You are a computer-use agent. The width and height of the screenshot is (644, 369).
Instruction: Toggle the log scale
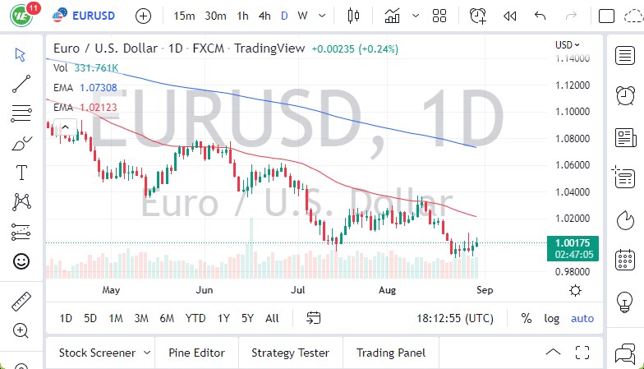(551, 318)
